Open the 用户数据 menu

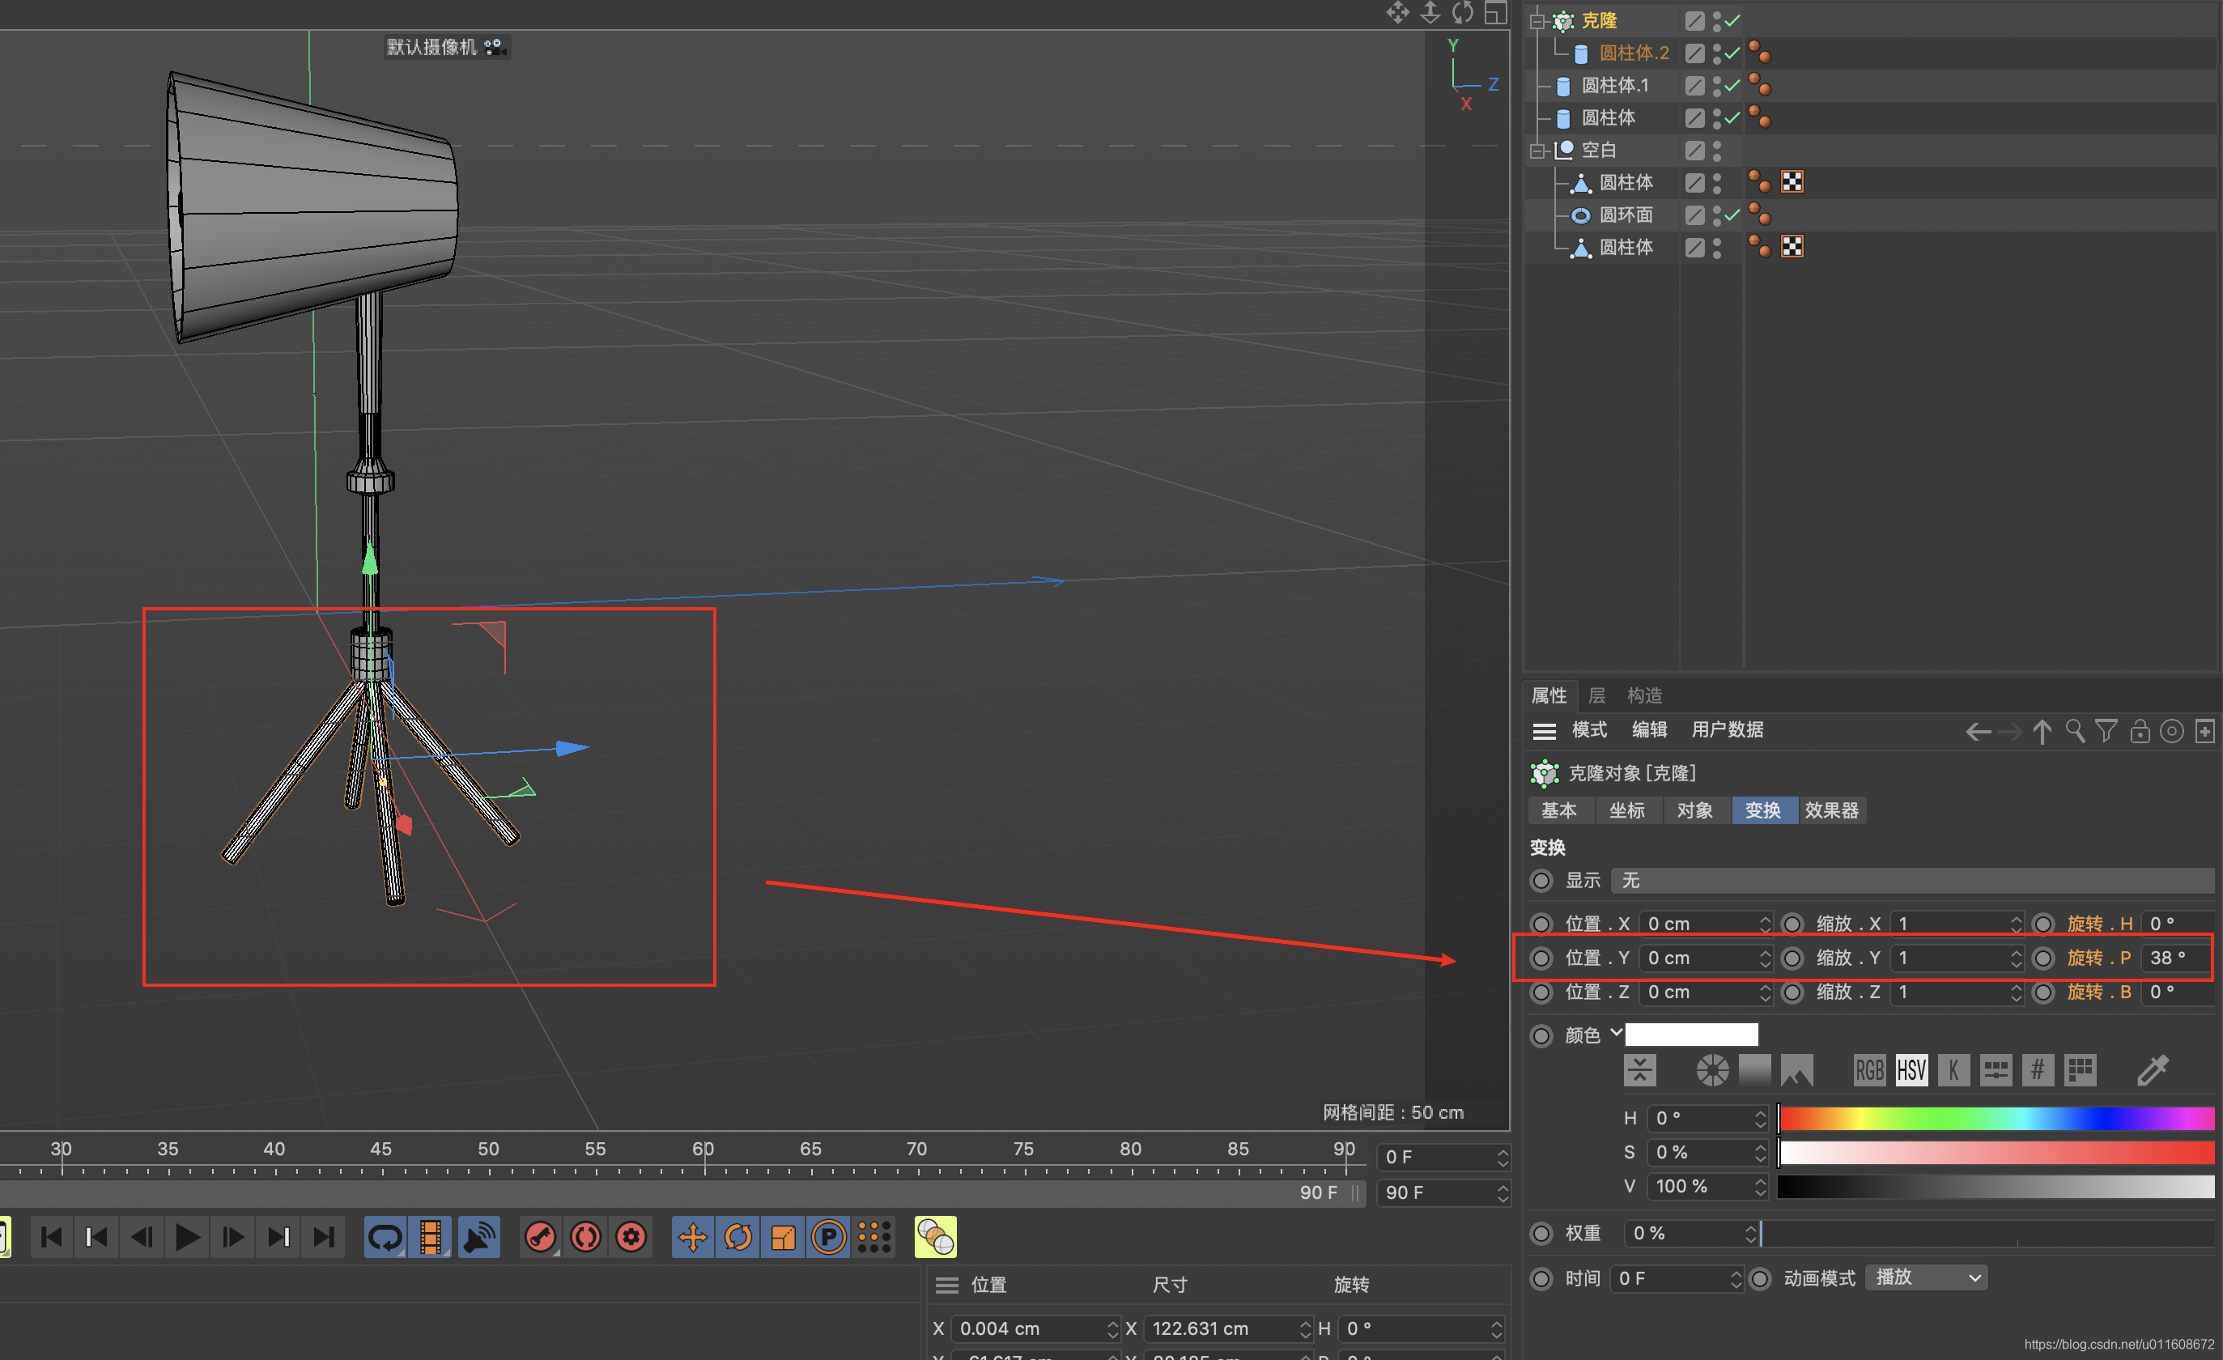point(1726,729)
